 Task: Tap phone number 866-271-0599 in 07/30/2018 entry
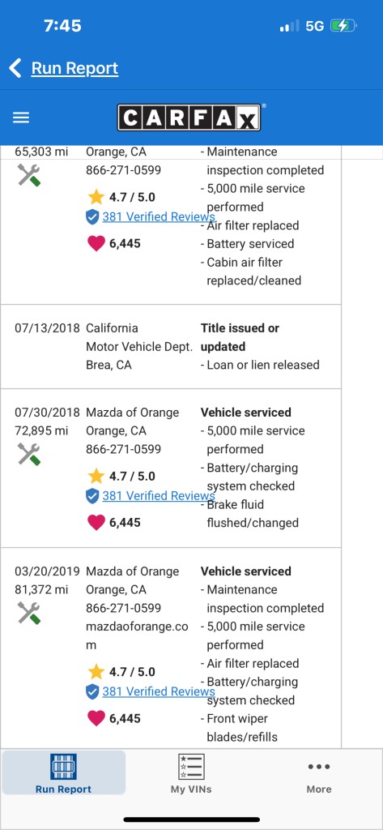(x=124, y=449)
